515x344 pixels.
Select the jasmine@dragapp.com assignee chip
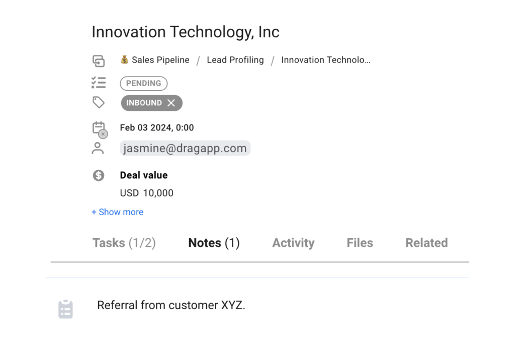point(185,148)
